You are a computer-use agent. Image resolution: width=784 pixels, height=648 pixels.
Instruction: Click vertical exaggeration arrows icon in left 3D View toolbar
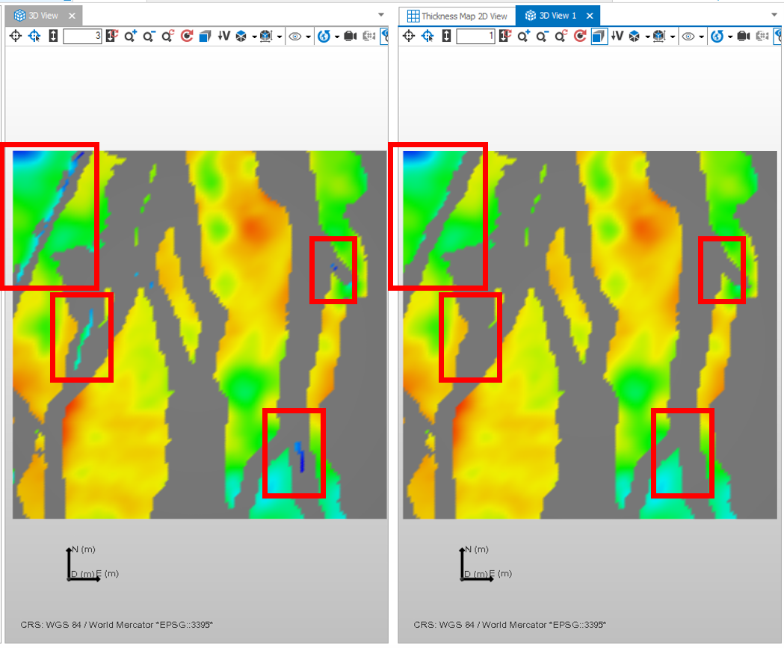click(x=53, y=36)
